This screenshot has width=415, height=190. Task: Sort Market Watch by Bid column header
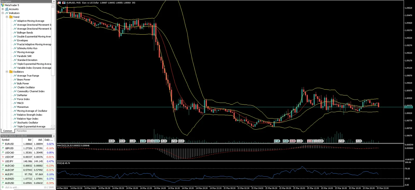click(x=27, y=140)
